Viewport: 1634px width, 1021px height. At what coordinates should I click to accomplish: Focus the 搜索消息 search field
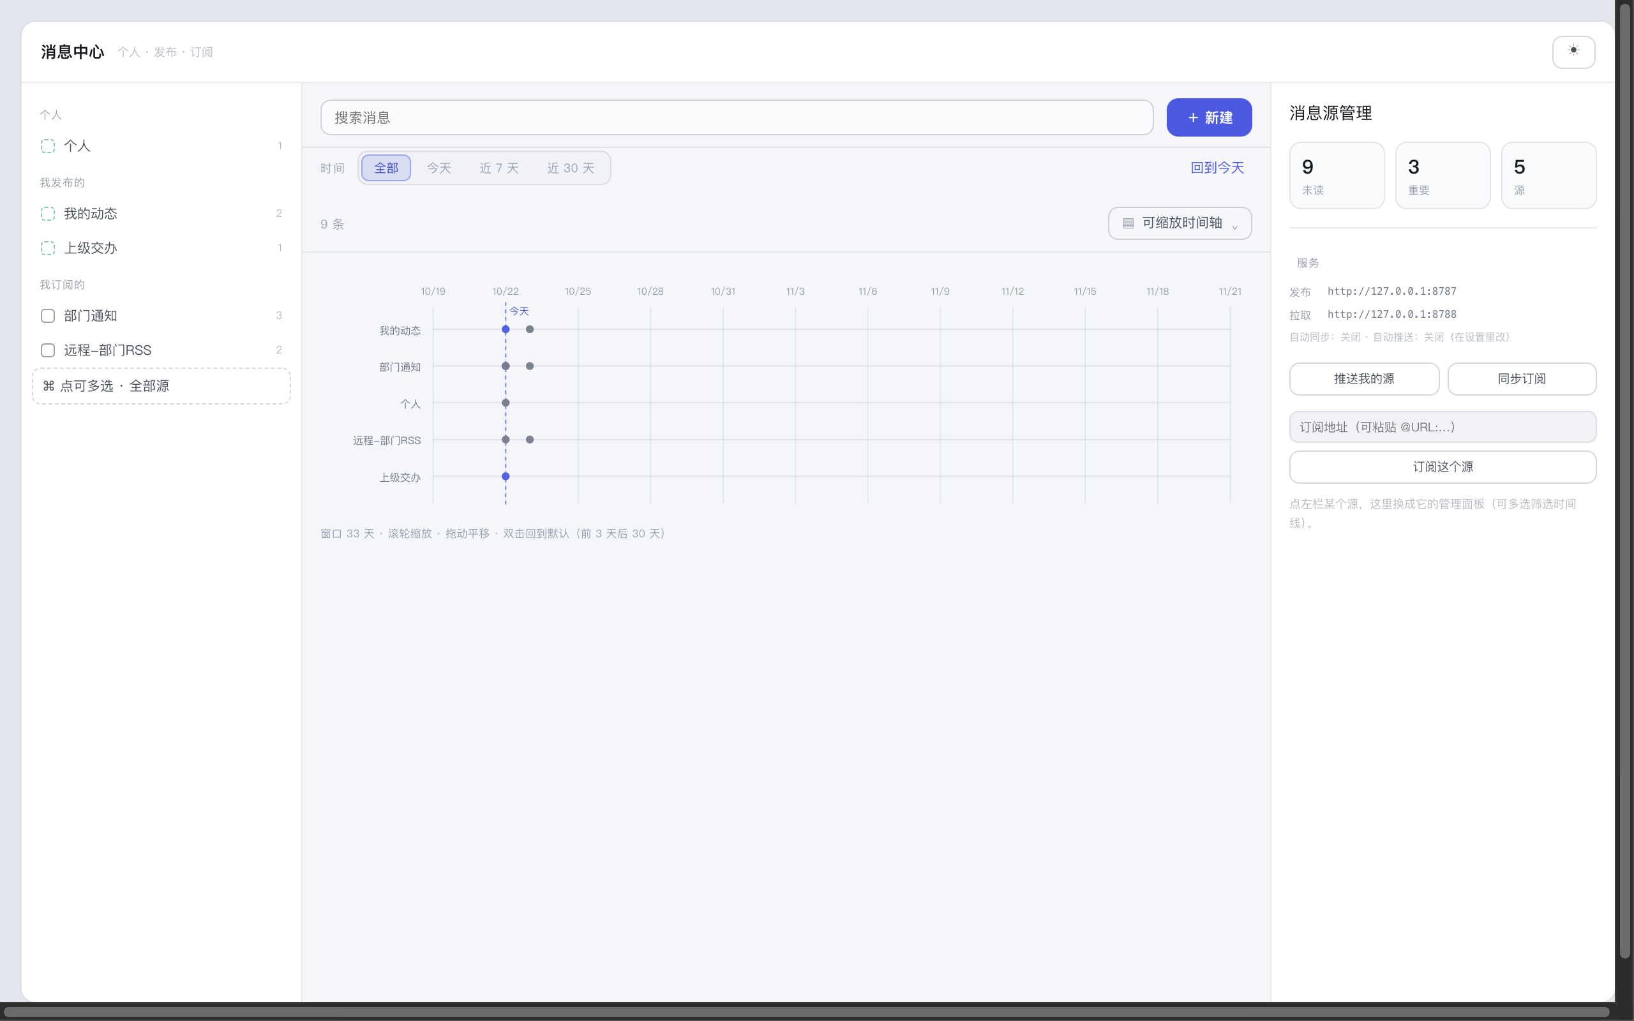737,117
